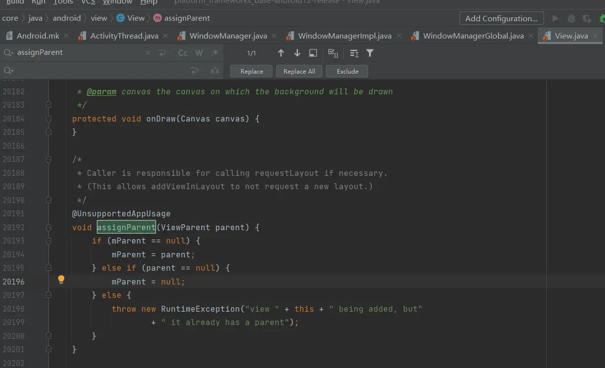Clear the assignParent search text
This screenshot has width=605, height=368.
tap(149, 53)
